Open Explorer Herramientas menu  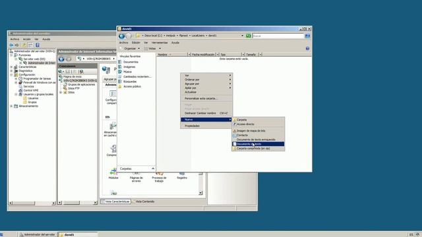160,42
